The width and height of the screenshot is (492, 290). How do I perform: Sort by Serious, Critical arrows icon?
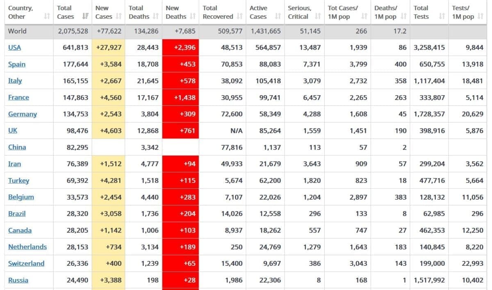pos(318,16)
